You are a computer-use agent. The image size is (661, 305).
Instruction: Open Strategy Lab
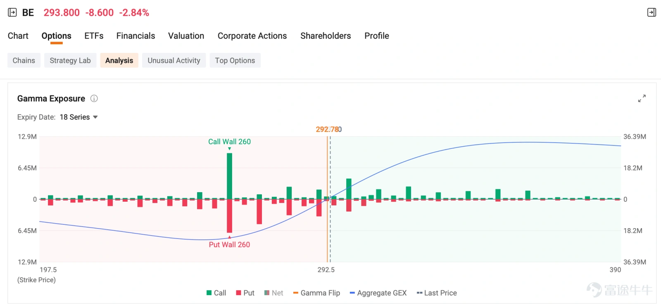[70, 60]
